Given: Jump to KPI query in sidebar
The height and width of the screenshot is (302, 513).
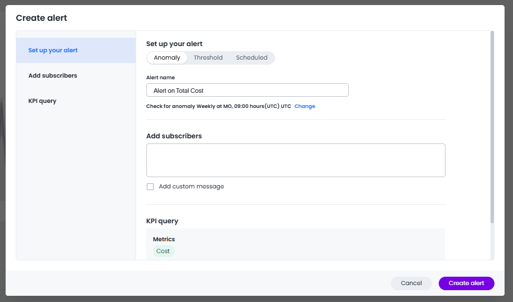Looking at the screenshot, I should tap(76, 101).
